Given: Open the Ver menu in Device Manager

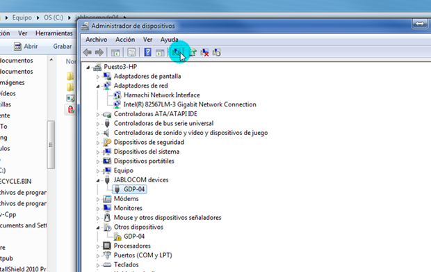Looking at the screenshot, I should pyautogui.click(x=147, y=40).
